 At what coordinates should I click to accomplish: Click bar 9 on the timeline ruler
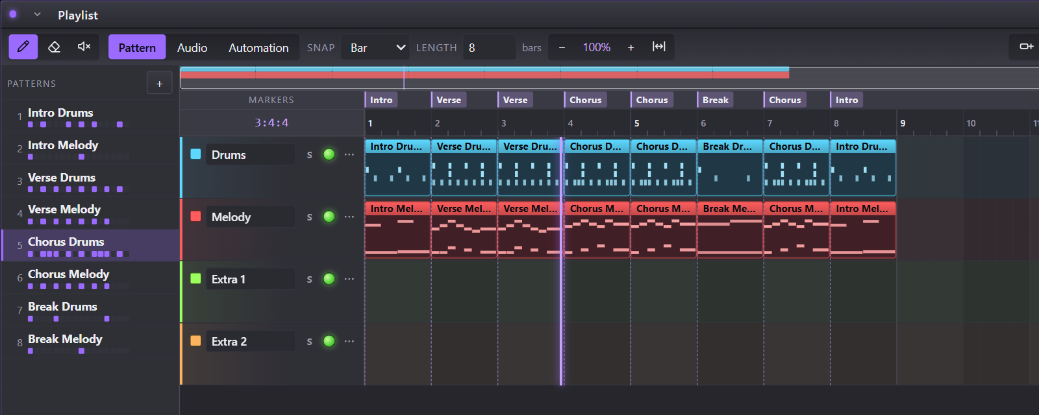[x=903, y=123]
